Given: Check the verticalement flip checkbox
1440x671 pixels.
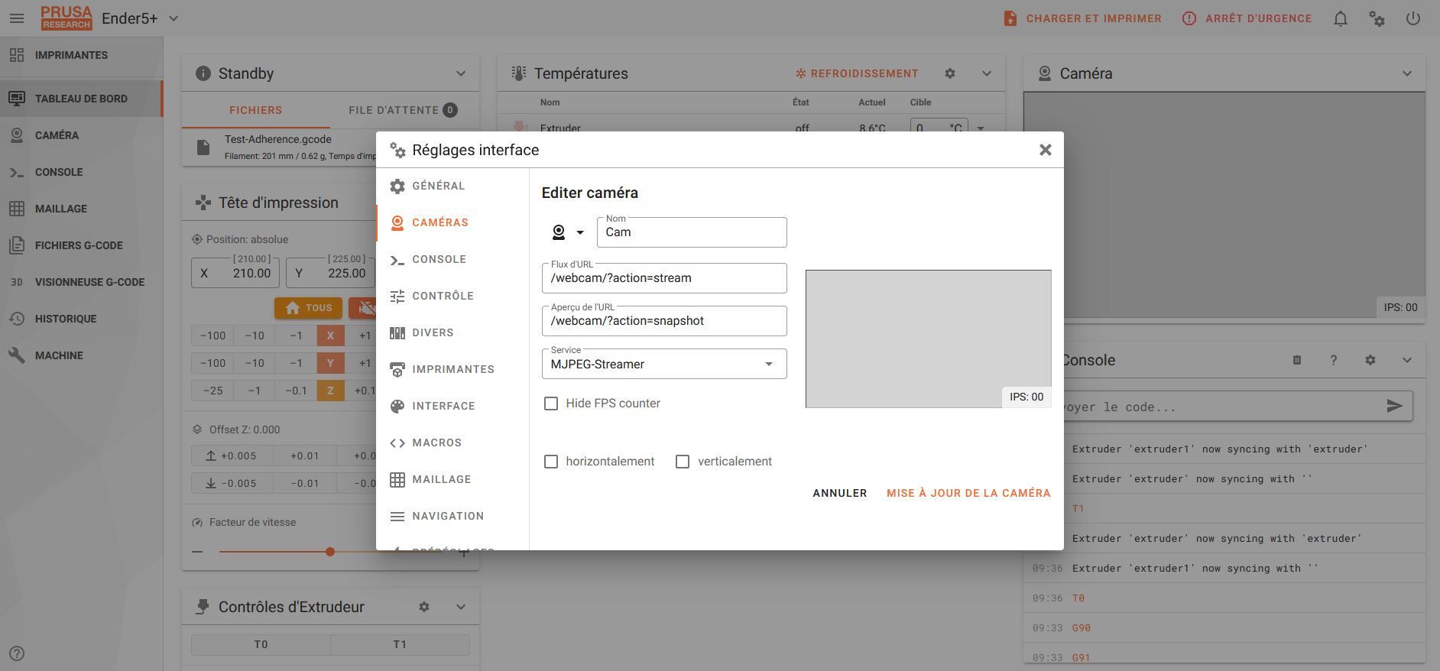Looking at the screenshot, I should (x=683, y=462).
